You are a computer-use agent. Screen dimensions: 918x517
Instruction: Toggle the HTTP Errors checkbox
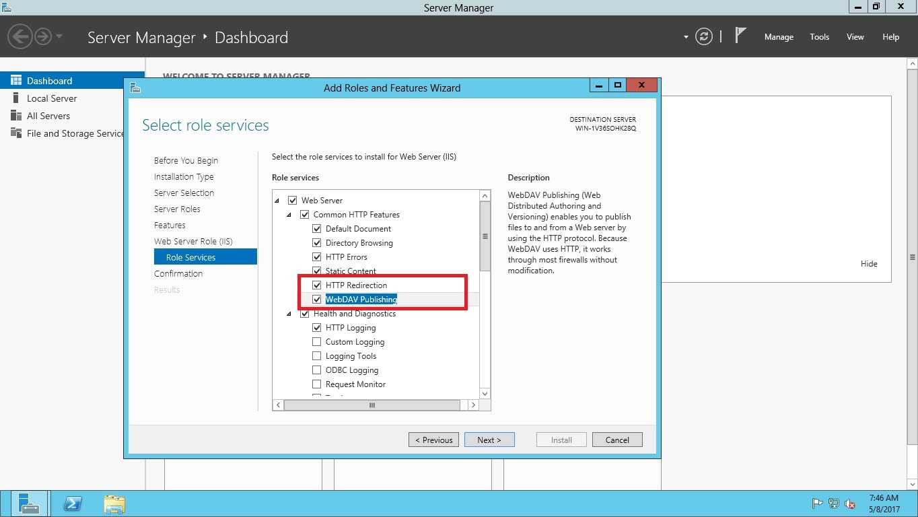316,257
